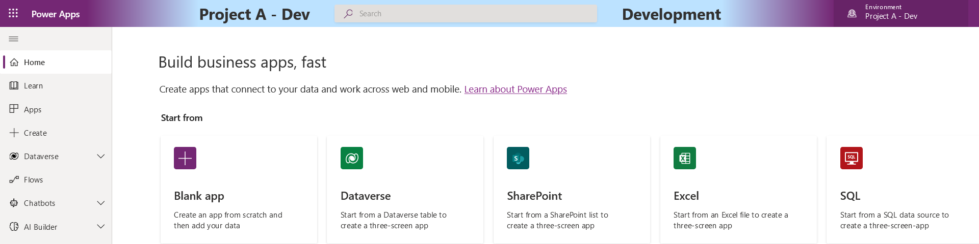
Task: Click the search magnifier icon
Action: (348, 14)
